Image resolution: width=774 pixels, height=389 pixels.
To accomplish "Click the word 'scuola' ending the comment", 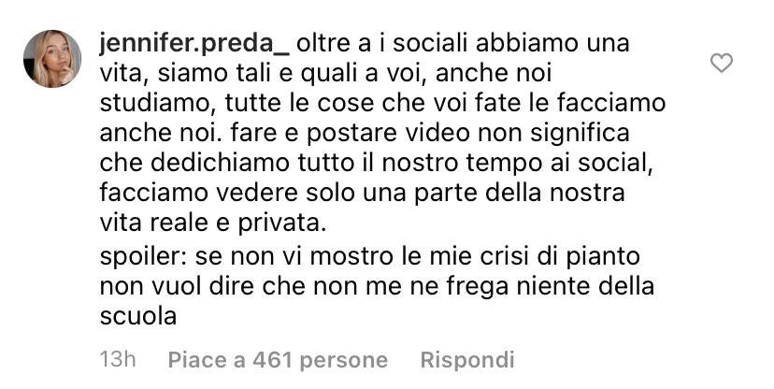I will tap(138, 316).
